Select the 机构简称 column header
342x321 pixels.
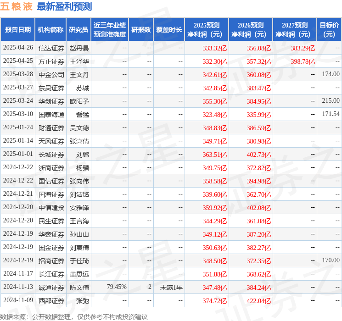[50, 30]
